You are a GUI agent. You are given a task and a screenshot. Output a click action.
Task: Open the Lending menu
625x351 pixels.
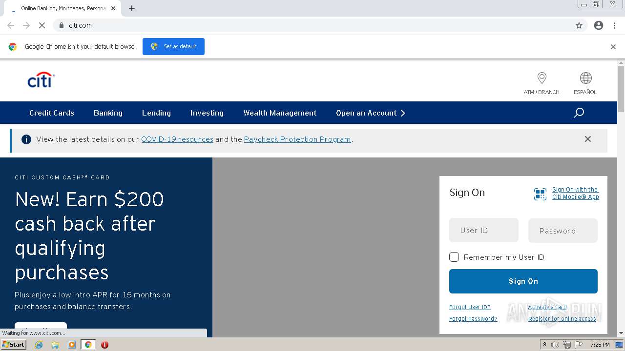(156, 113)
